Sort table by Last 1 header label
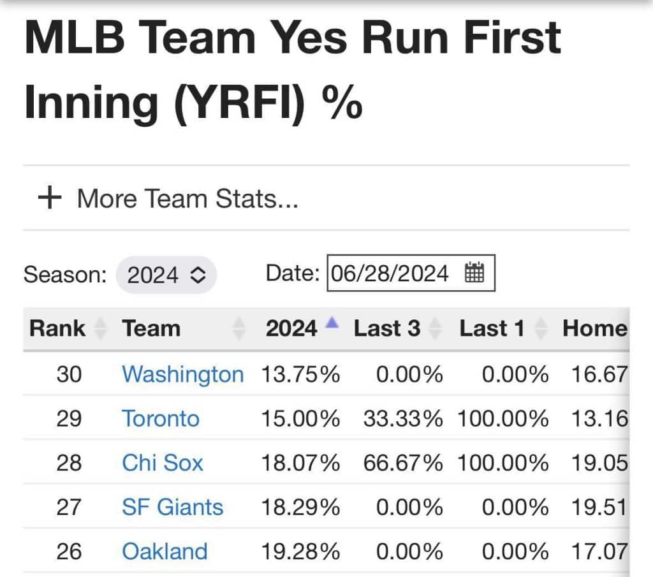This screenshot has width=653, height=577. click(x=492, y=328)
